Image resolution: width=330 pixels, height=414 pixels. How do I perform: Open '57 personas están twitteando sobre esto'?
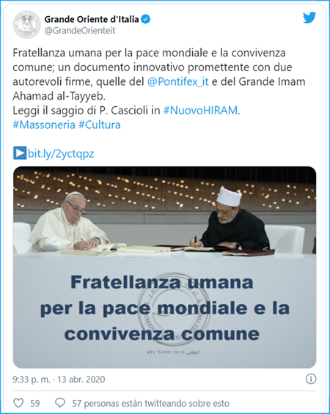click(x=150, y=404)
